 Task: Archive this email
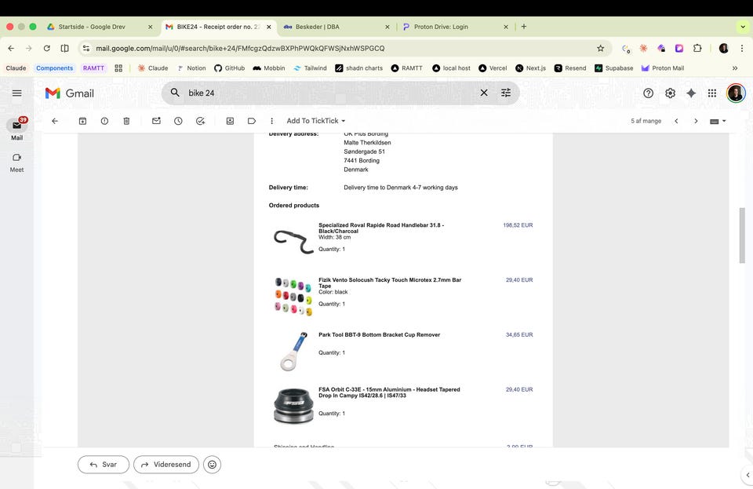pos(82,121)
